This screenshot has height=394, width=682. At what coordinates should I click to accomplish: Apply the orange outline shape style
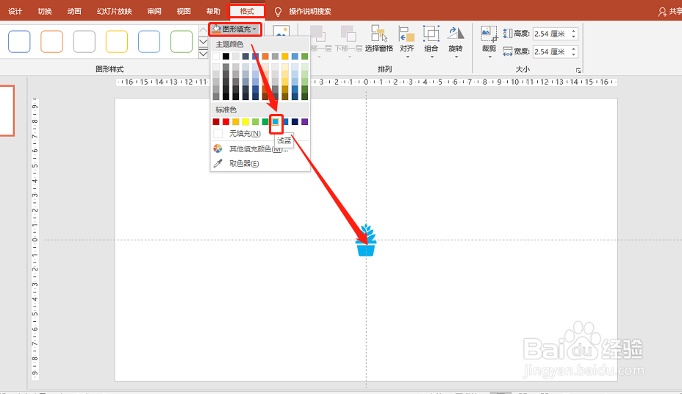(x=51, y=41)
